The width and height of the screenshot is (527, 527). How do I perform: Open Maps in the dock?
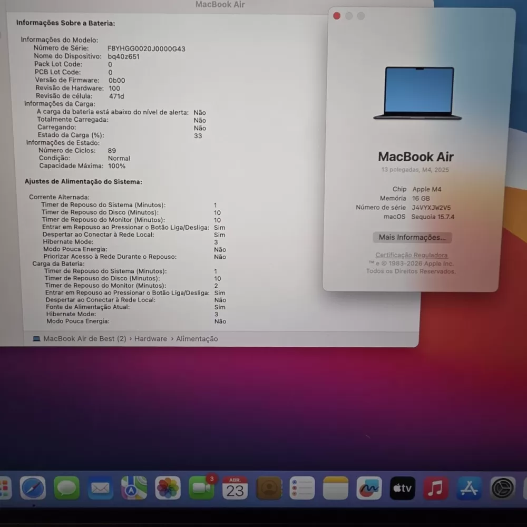(134, 488)
